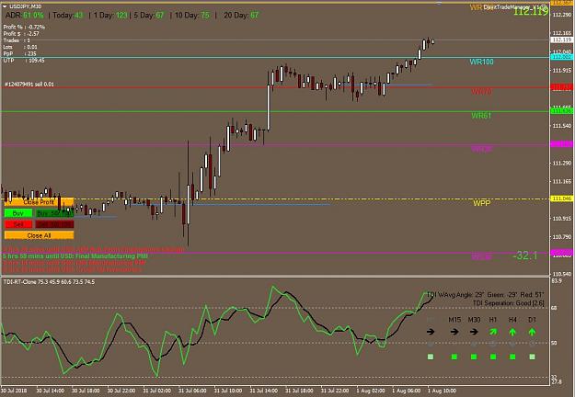The height and width of the screenshot is (397, 575).
Task: Click the 111.915 price axis label
Action: click(x=562, y=71)
